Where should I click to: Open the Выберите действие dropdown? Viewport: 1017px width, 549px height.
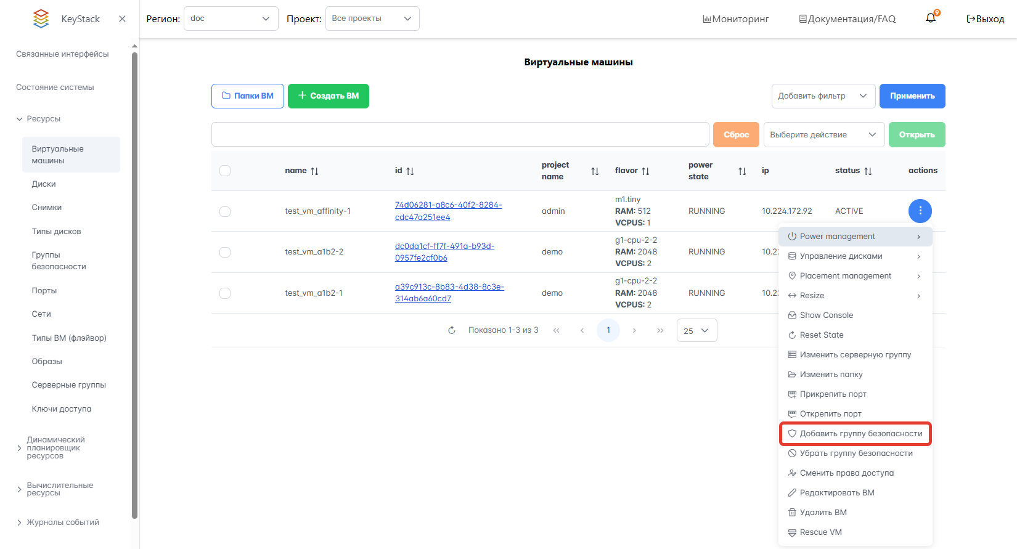tap(823, 135)
